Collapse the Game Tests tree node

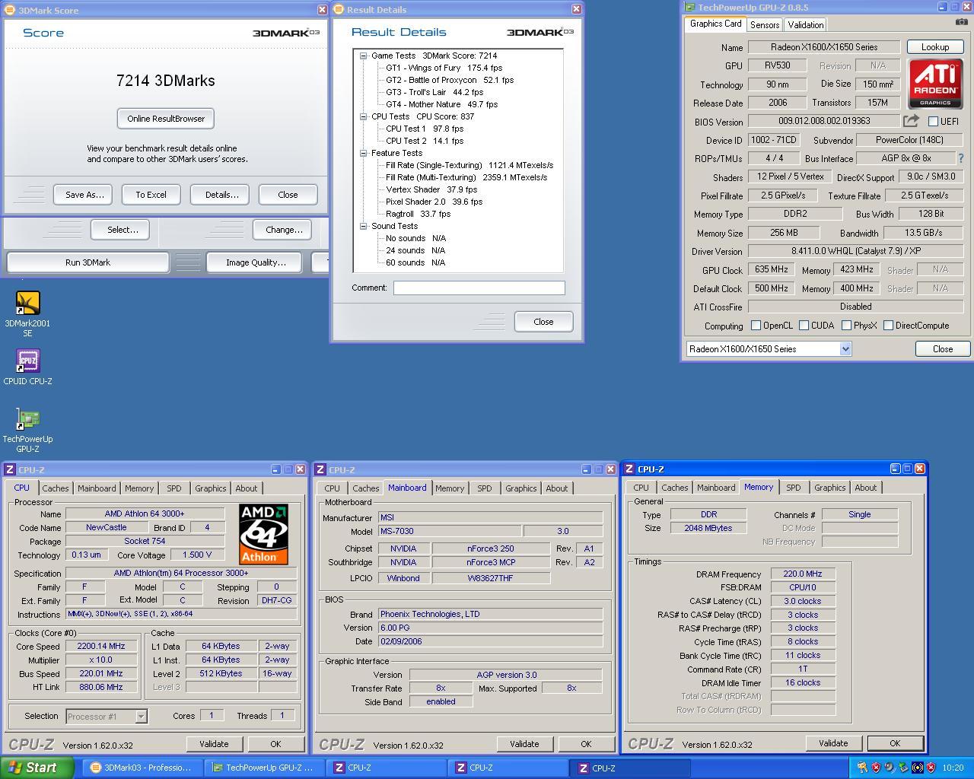click(x=364, y=56)
